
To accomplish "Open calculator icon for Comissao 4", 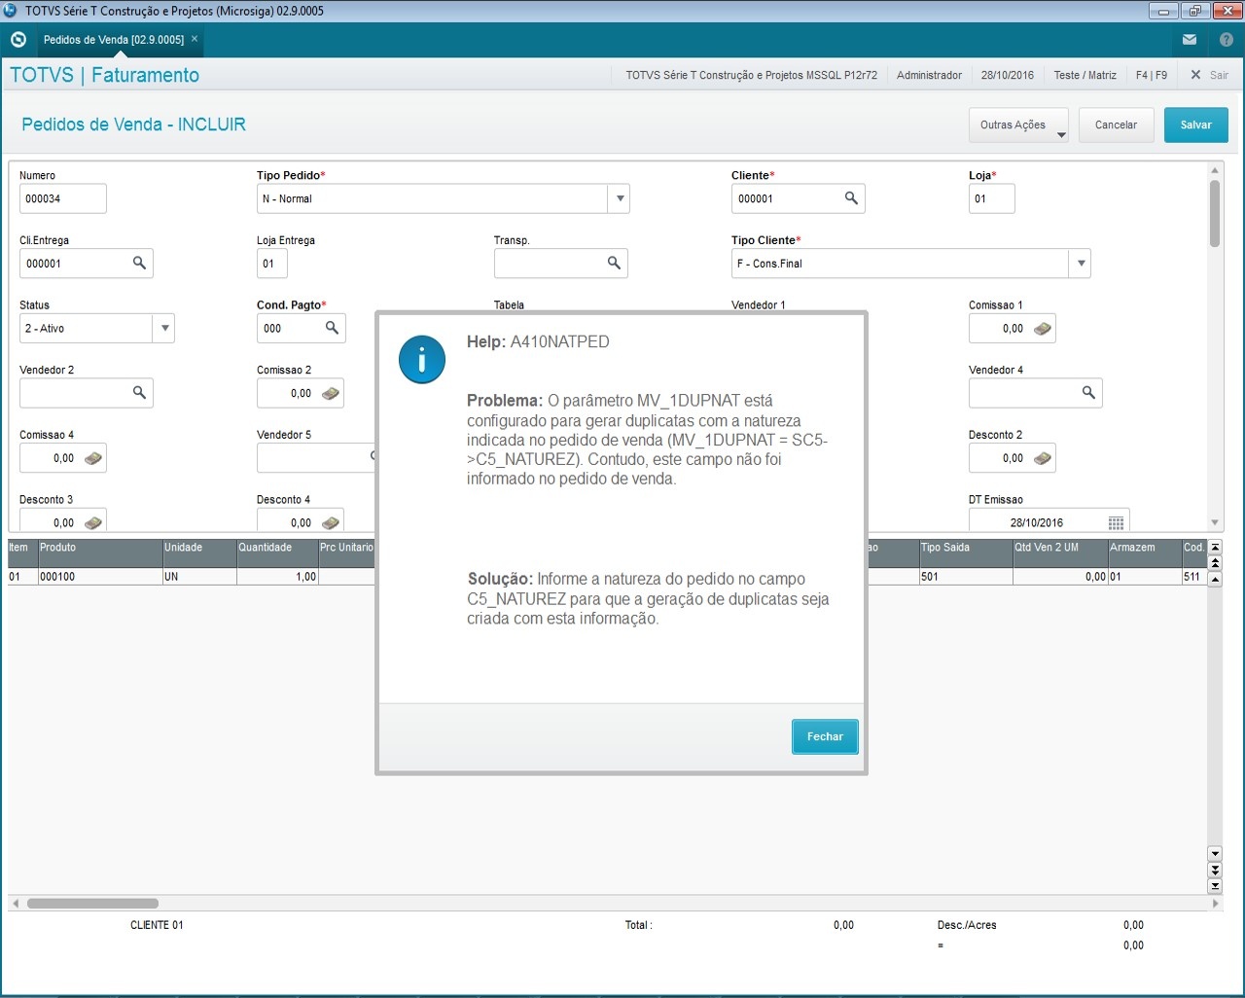I will [x=93, y=458].
